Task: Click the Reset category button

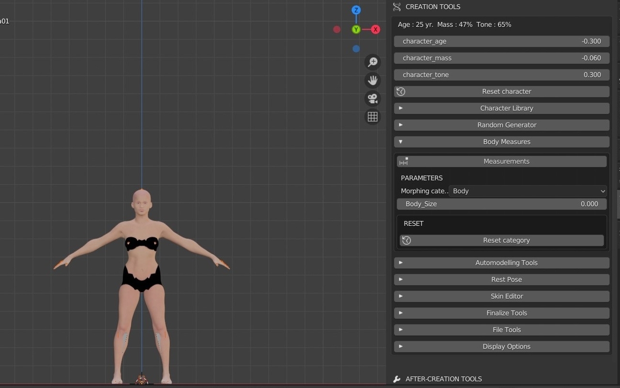Action: point(502,240)
